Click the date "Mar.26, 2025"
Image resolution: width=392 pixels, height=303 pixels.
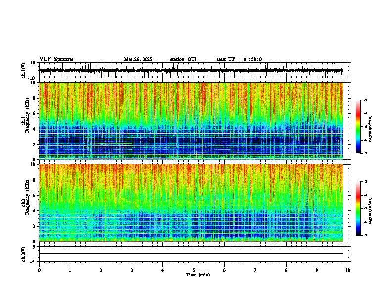click(138, 59)
